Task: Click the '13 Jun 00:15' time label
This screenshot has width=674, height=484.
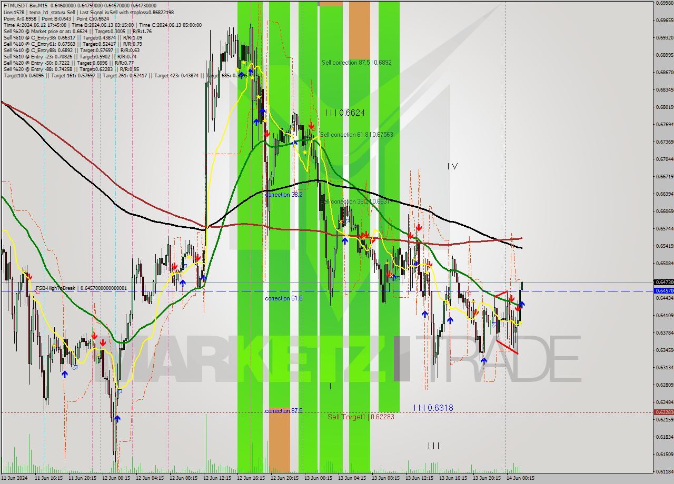Action: (x=318, y=479)
